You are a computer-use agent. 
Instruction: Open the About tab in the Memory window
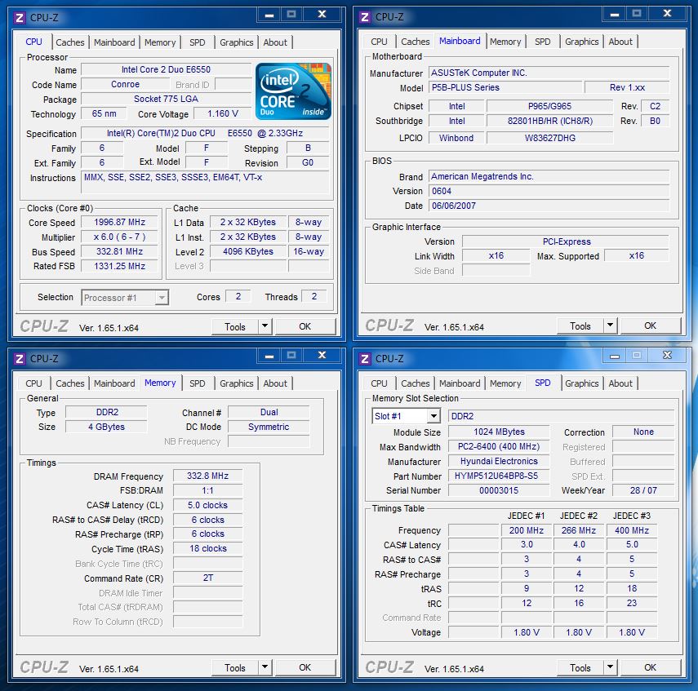pyautogui.click(x=275, y=383)
